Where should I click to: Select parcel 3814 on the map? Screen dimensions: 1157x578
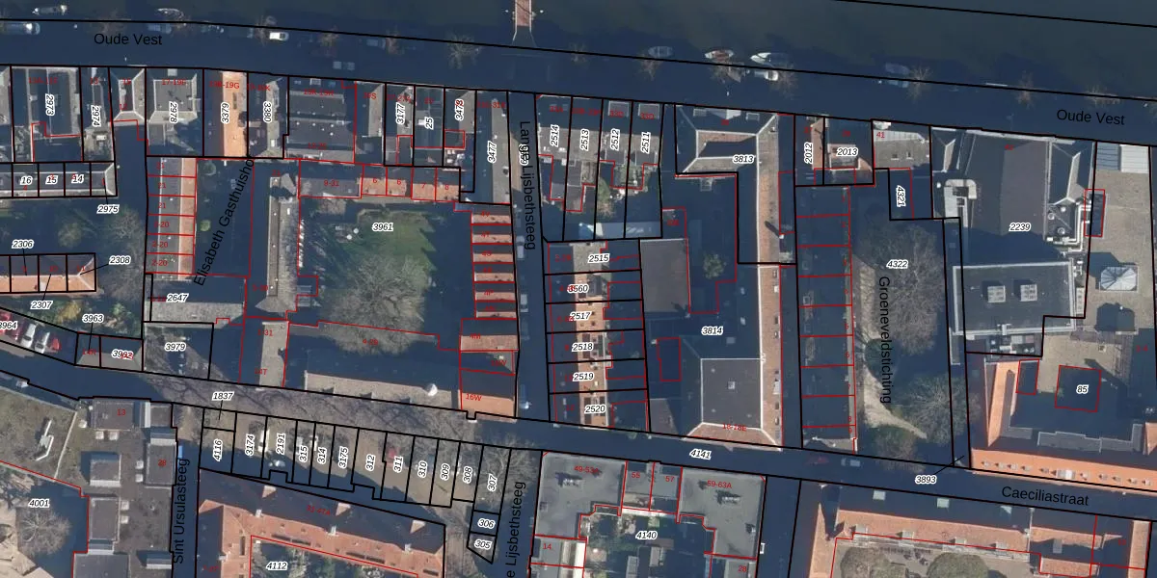(712, 330)
